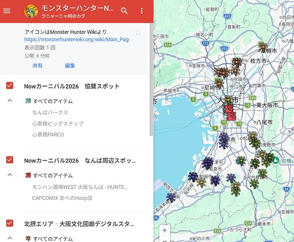Select 心斎橋ビッグステップ in the list
Image resolution: width=294 pixels, height=242 pixels.
(x=58, y=123)
